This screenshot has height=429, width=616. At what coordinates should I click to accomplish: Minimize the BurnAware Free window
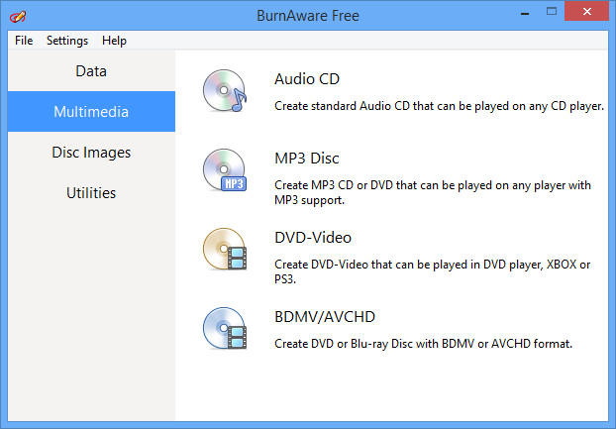[525, 13]
